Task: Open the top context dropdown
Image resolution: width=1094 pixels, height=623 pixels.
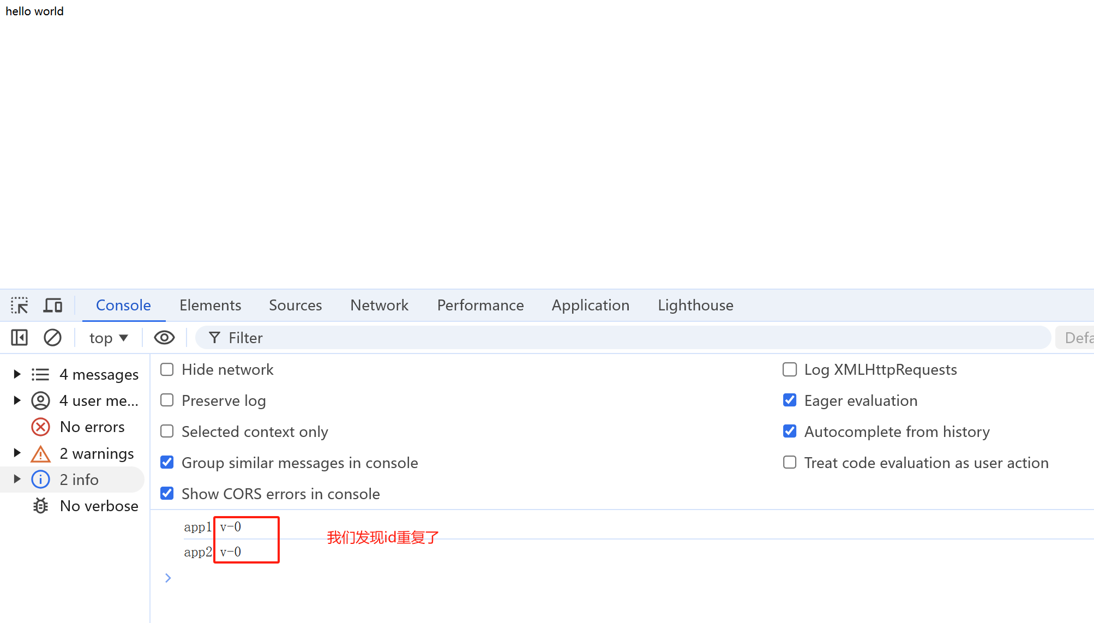Action: [109, 338]
